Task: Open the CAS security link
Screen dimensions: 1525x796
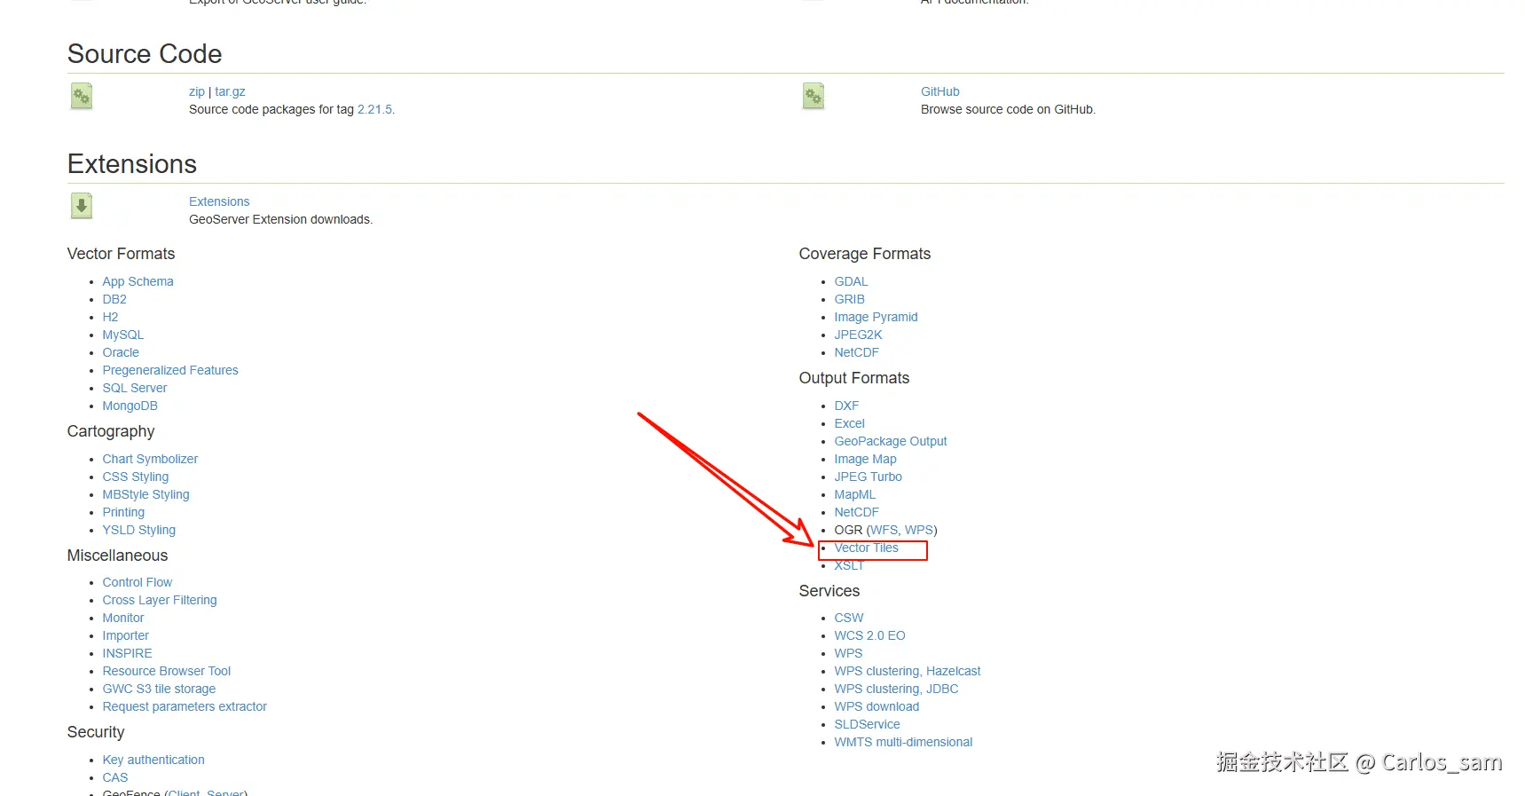Action: pos(115,777)
